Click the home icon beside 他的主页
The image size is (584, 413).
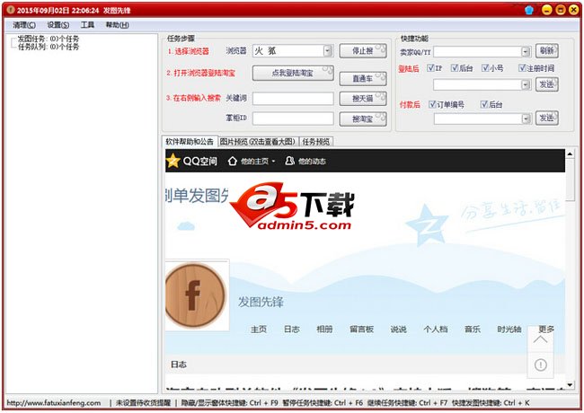click(233, 161)
